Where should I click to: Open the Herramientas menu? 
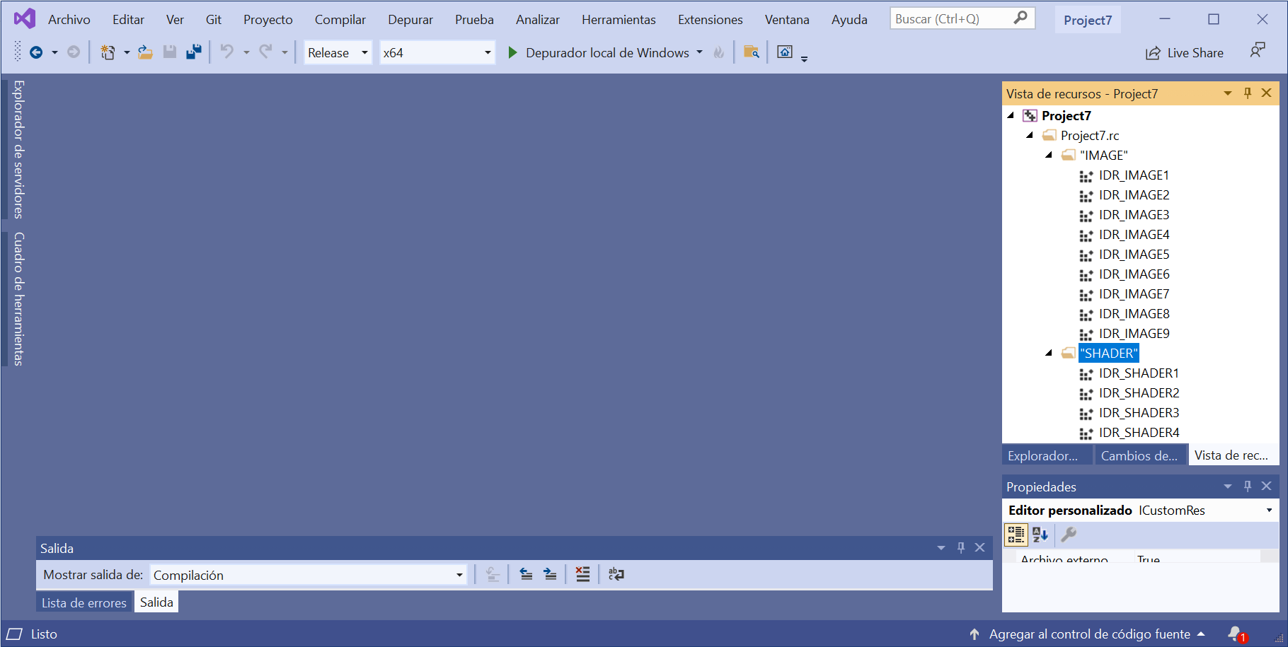[618, 20]
